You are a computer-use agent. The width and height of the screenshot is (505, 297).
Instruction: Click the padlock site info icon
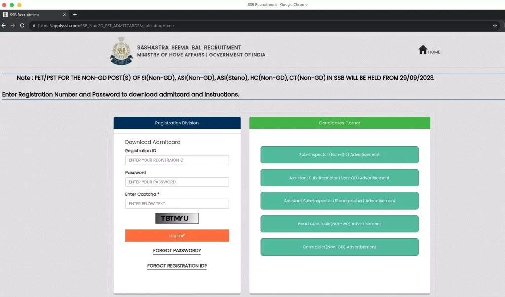coord(34,26)
